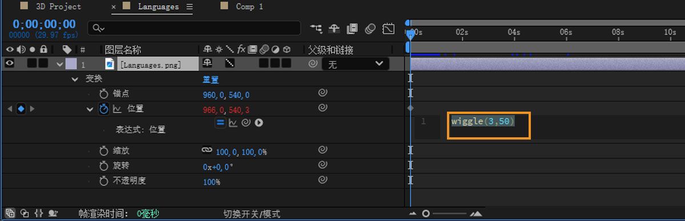Screen dimensions: 685x221
Task: Toggle the Scale (缩放) stopwatch
Action: pos(104,151)
